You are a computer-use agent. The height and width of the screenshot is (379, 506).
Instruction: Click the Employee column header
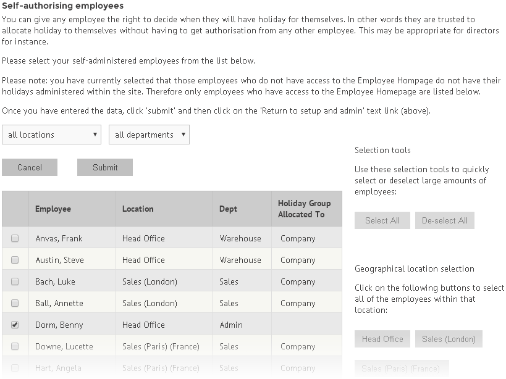[72, 209]
